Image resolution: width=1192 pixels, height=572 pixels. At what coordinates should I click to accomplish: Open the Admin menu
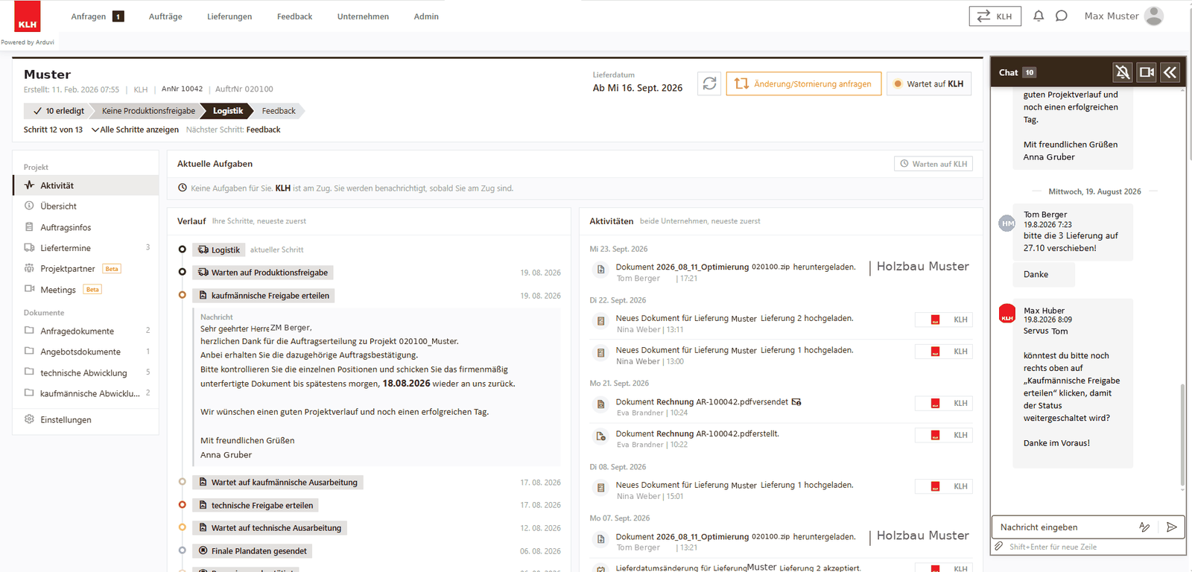(426, 16)
